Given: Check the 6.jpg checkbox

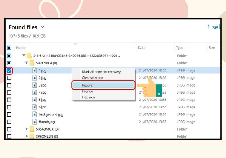Looking at the screenshot, I should pyautogui.click(x=9, y=107).
